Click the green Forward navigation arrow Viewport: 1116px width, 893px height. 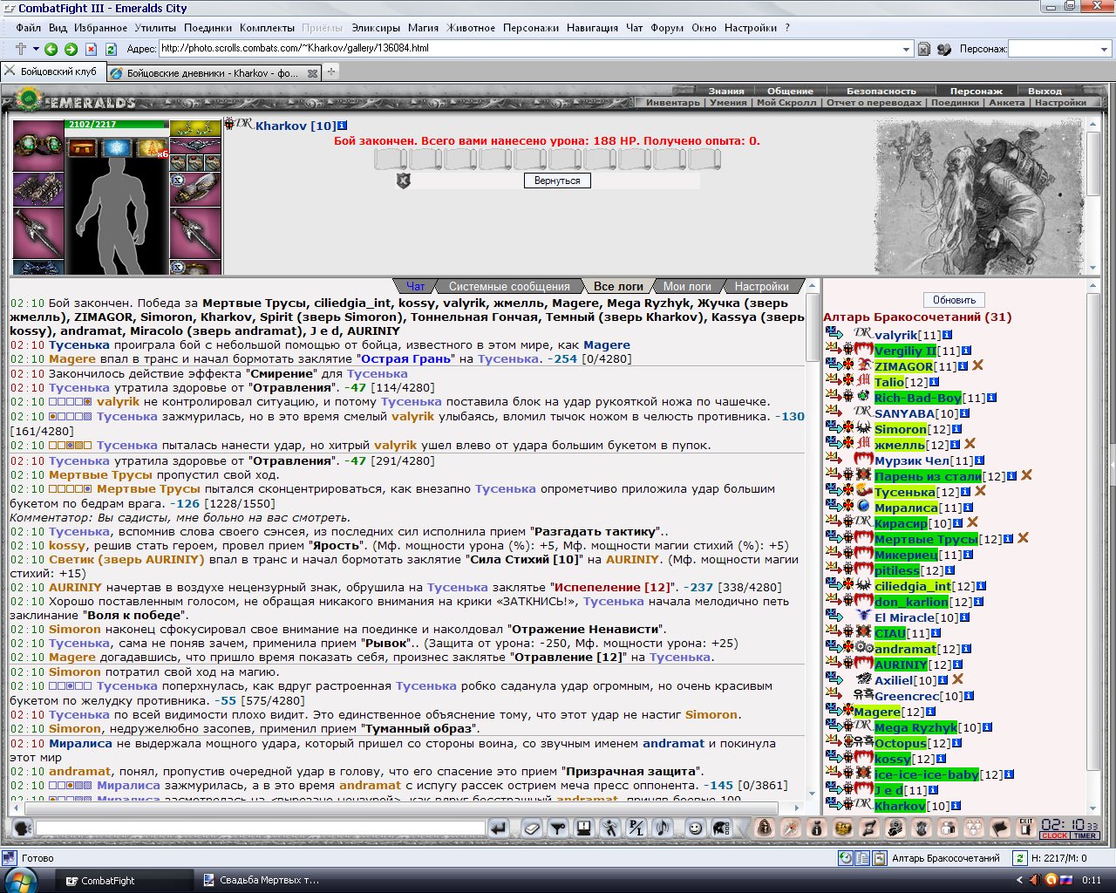71,49
